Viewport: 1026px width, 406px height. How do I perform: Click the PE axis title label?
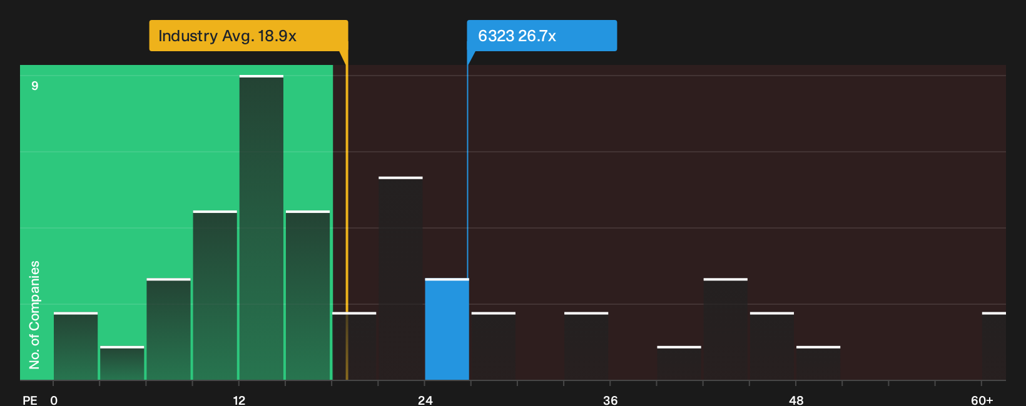(x=30, y=400)
